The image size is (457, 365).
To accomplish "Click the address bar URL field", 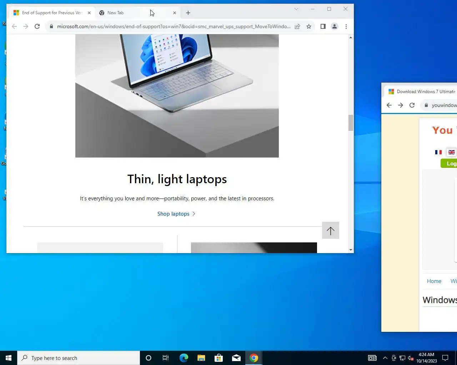I will [x=174, y=26].
